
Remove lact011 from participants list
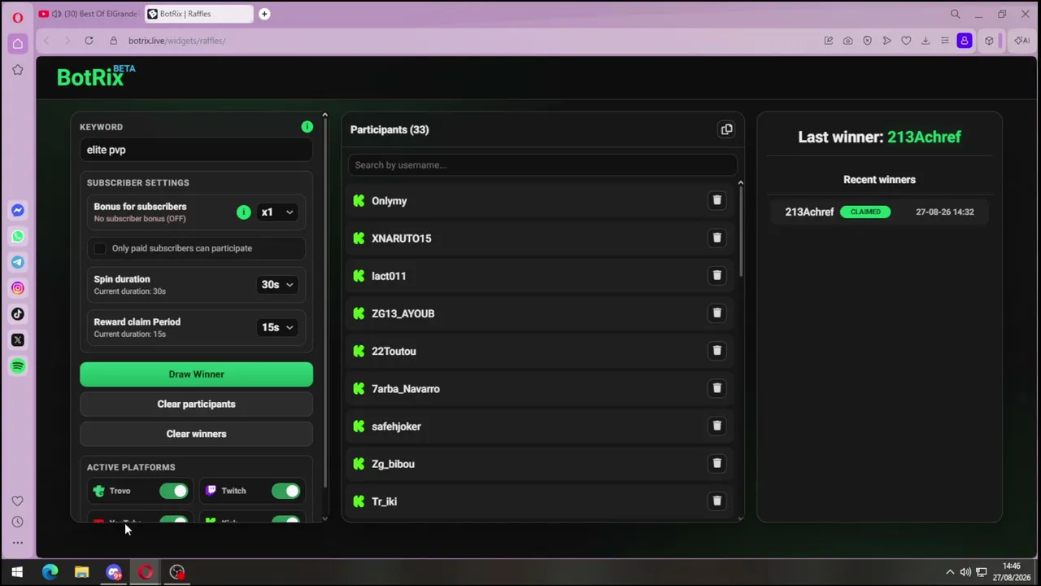pos(717,275)
